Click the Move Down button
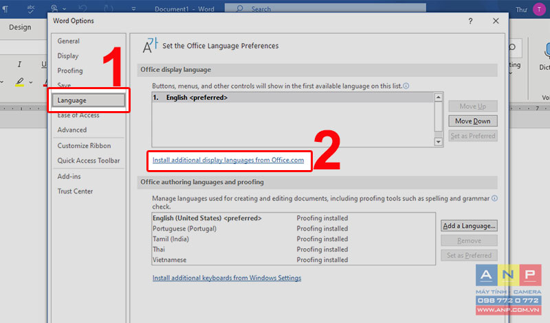Screen dimensions: 550x323 pyautogui.click(x=473, y=121)
